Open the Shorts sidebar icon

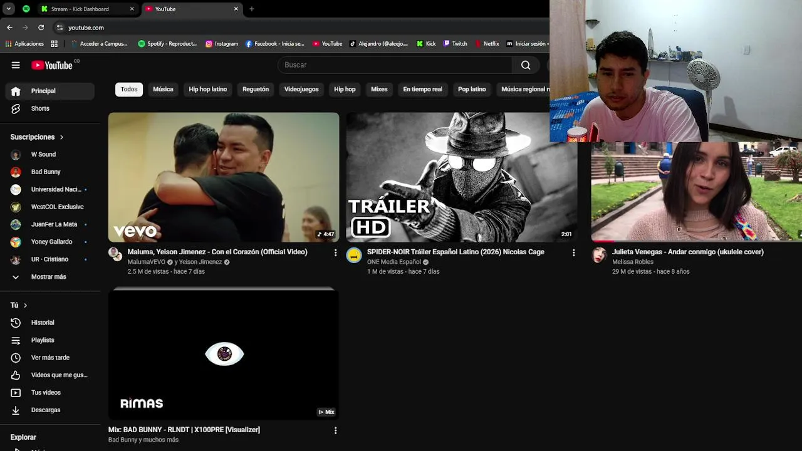16,108
